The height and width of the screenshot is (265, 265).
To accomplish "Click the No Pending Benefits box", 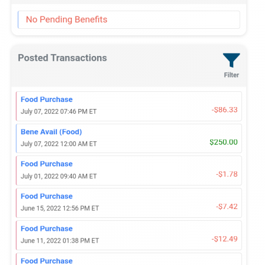I will 129,19.
